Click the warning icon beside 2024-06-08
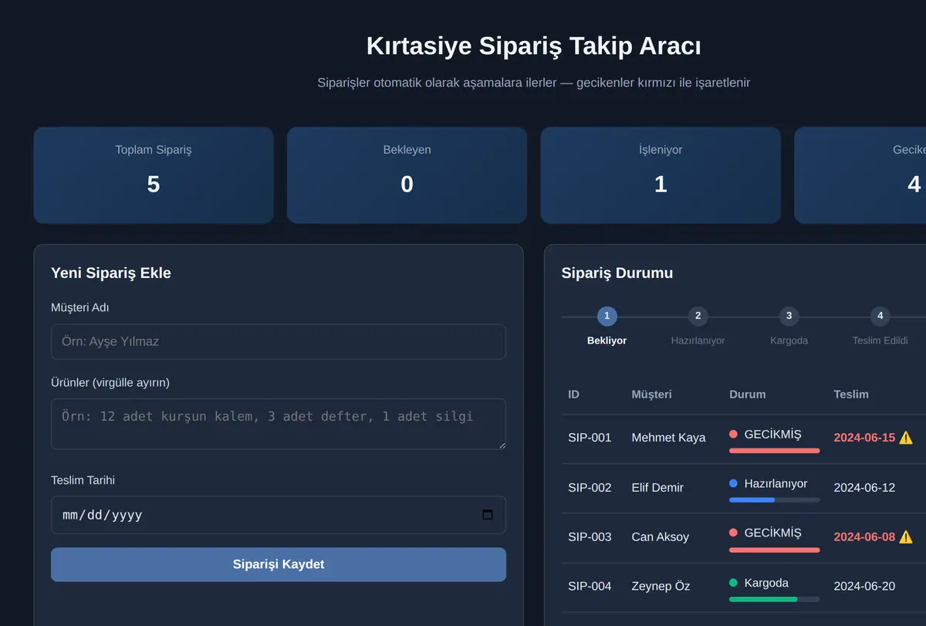 tap(906, 536)
